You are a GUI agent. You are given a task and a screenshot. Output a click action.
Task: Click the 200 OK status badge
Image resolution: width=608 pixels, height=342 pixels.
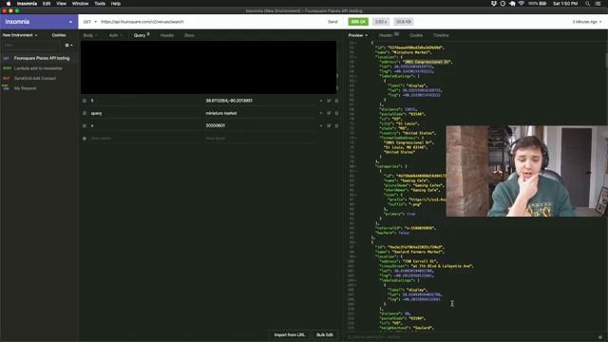coord(358,22)
